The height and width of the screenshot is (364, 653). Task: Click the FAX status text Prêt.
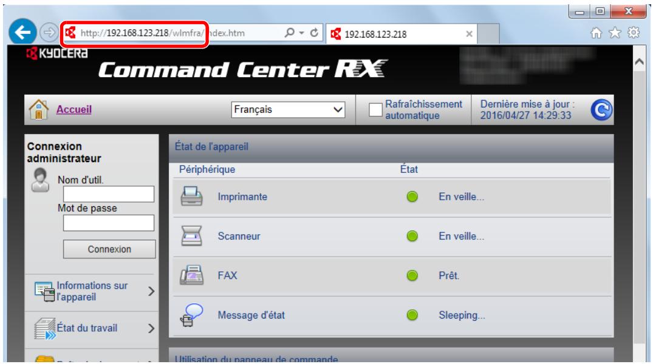point(449,275)
